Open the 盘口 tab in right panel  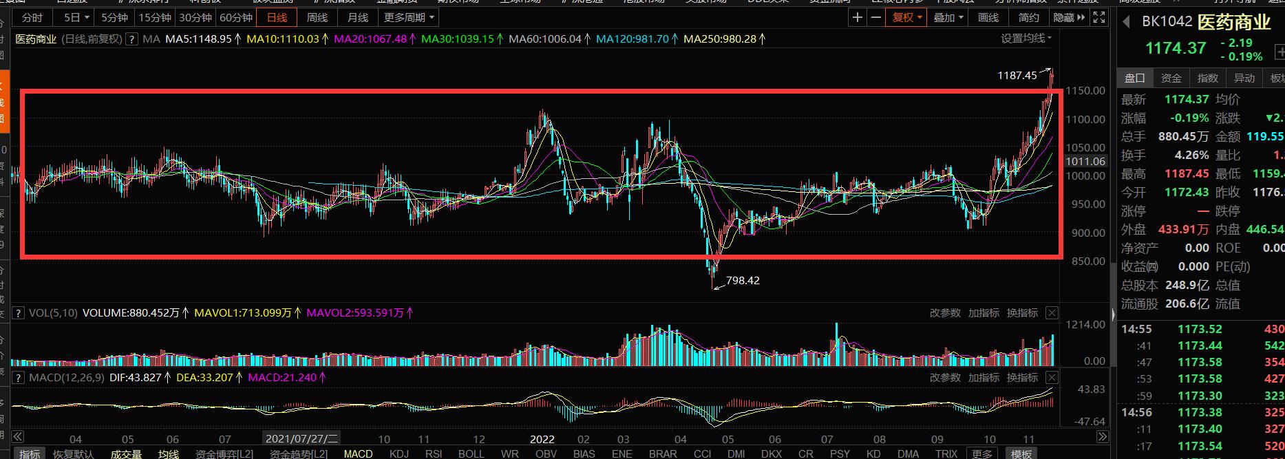pos(1135,78)
